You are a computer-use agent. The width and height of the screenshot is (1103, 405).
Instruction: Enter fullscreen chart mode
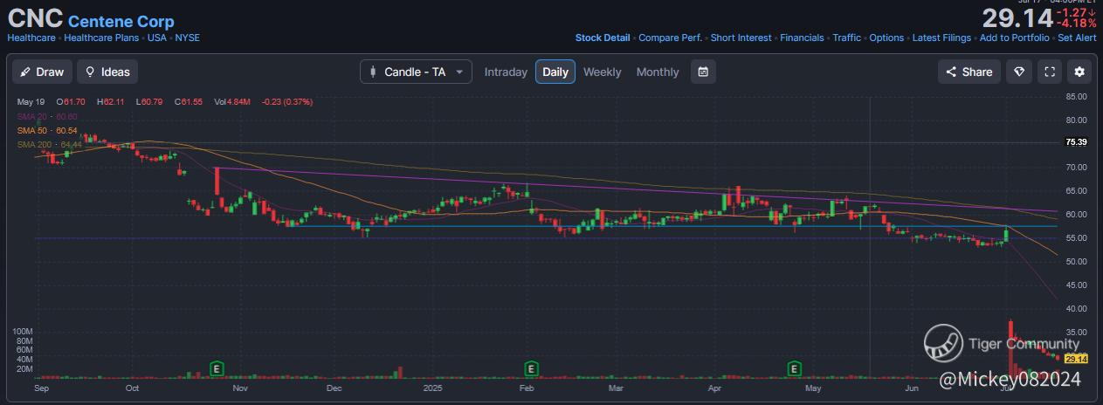tap(1050, 72)
